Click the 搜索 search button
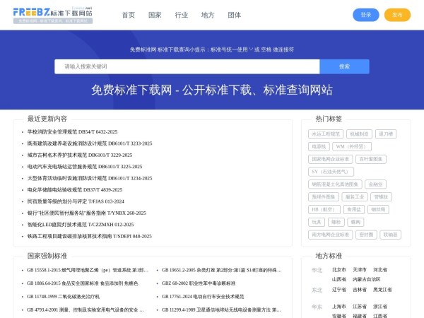424x318 pixels. (x=344, y=66)
